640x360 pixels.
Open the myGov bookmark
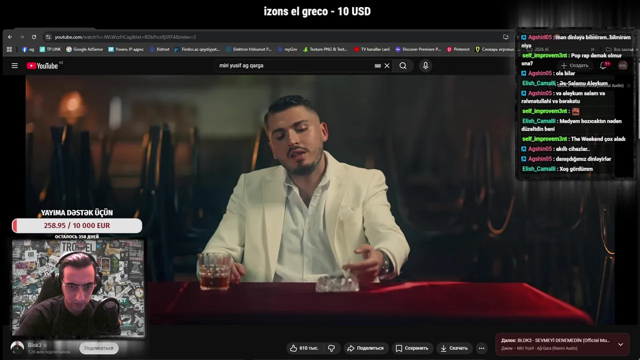click(287, 49)
